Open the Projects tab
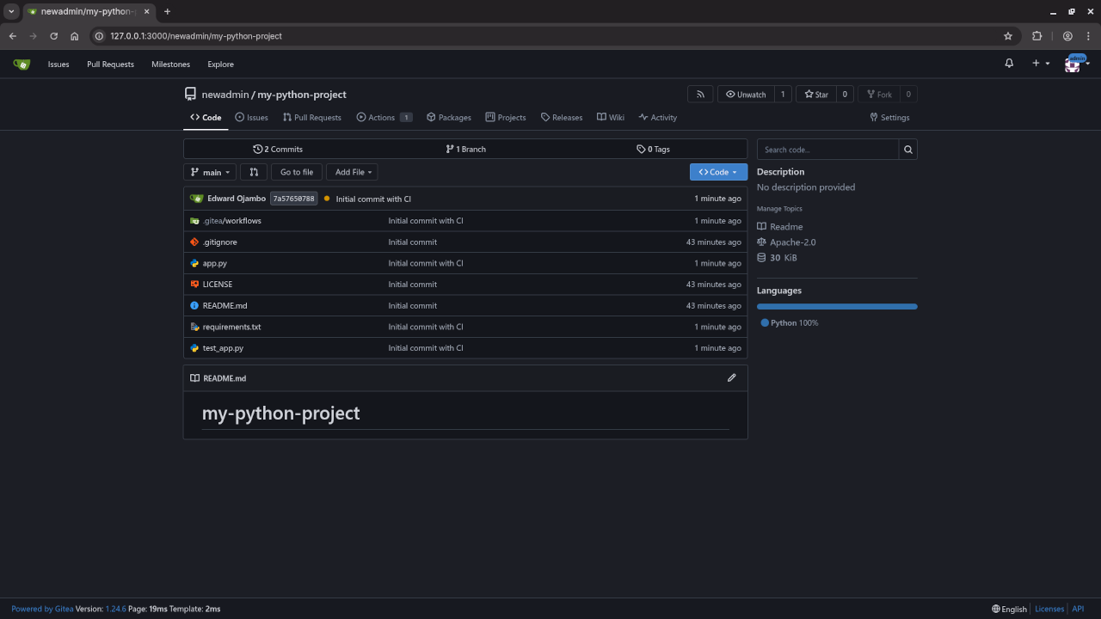 [506, 118]
